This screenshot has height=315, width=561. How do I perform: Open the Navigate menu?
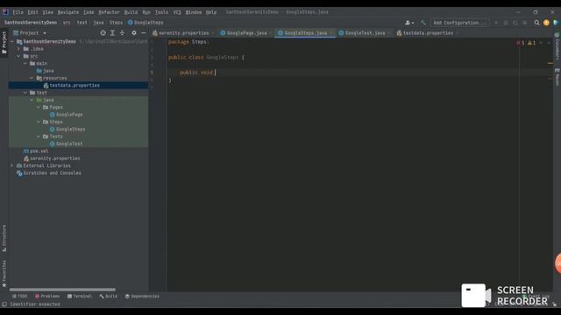tap(68, 12)
